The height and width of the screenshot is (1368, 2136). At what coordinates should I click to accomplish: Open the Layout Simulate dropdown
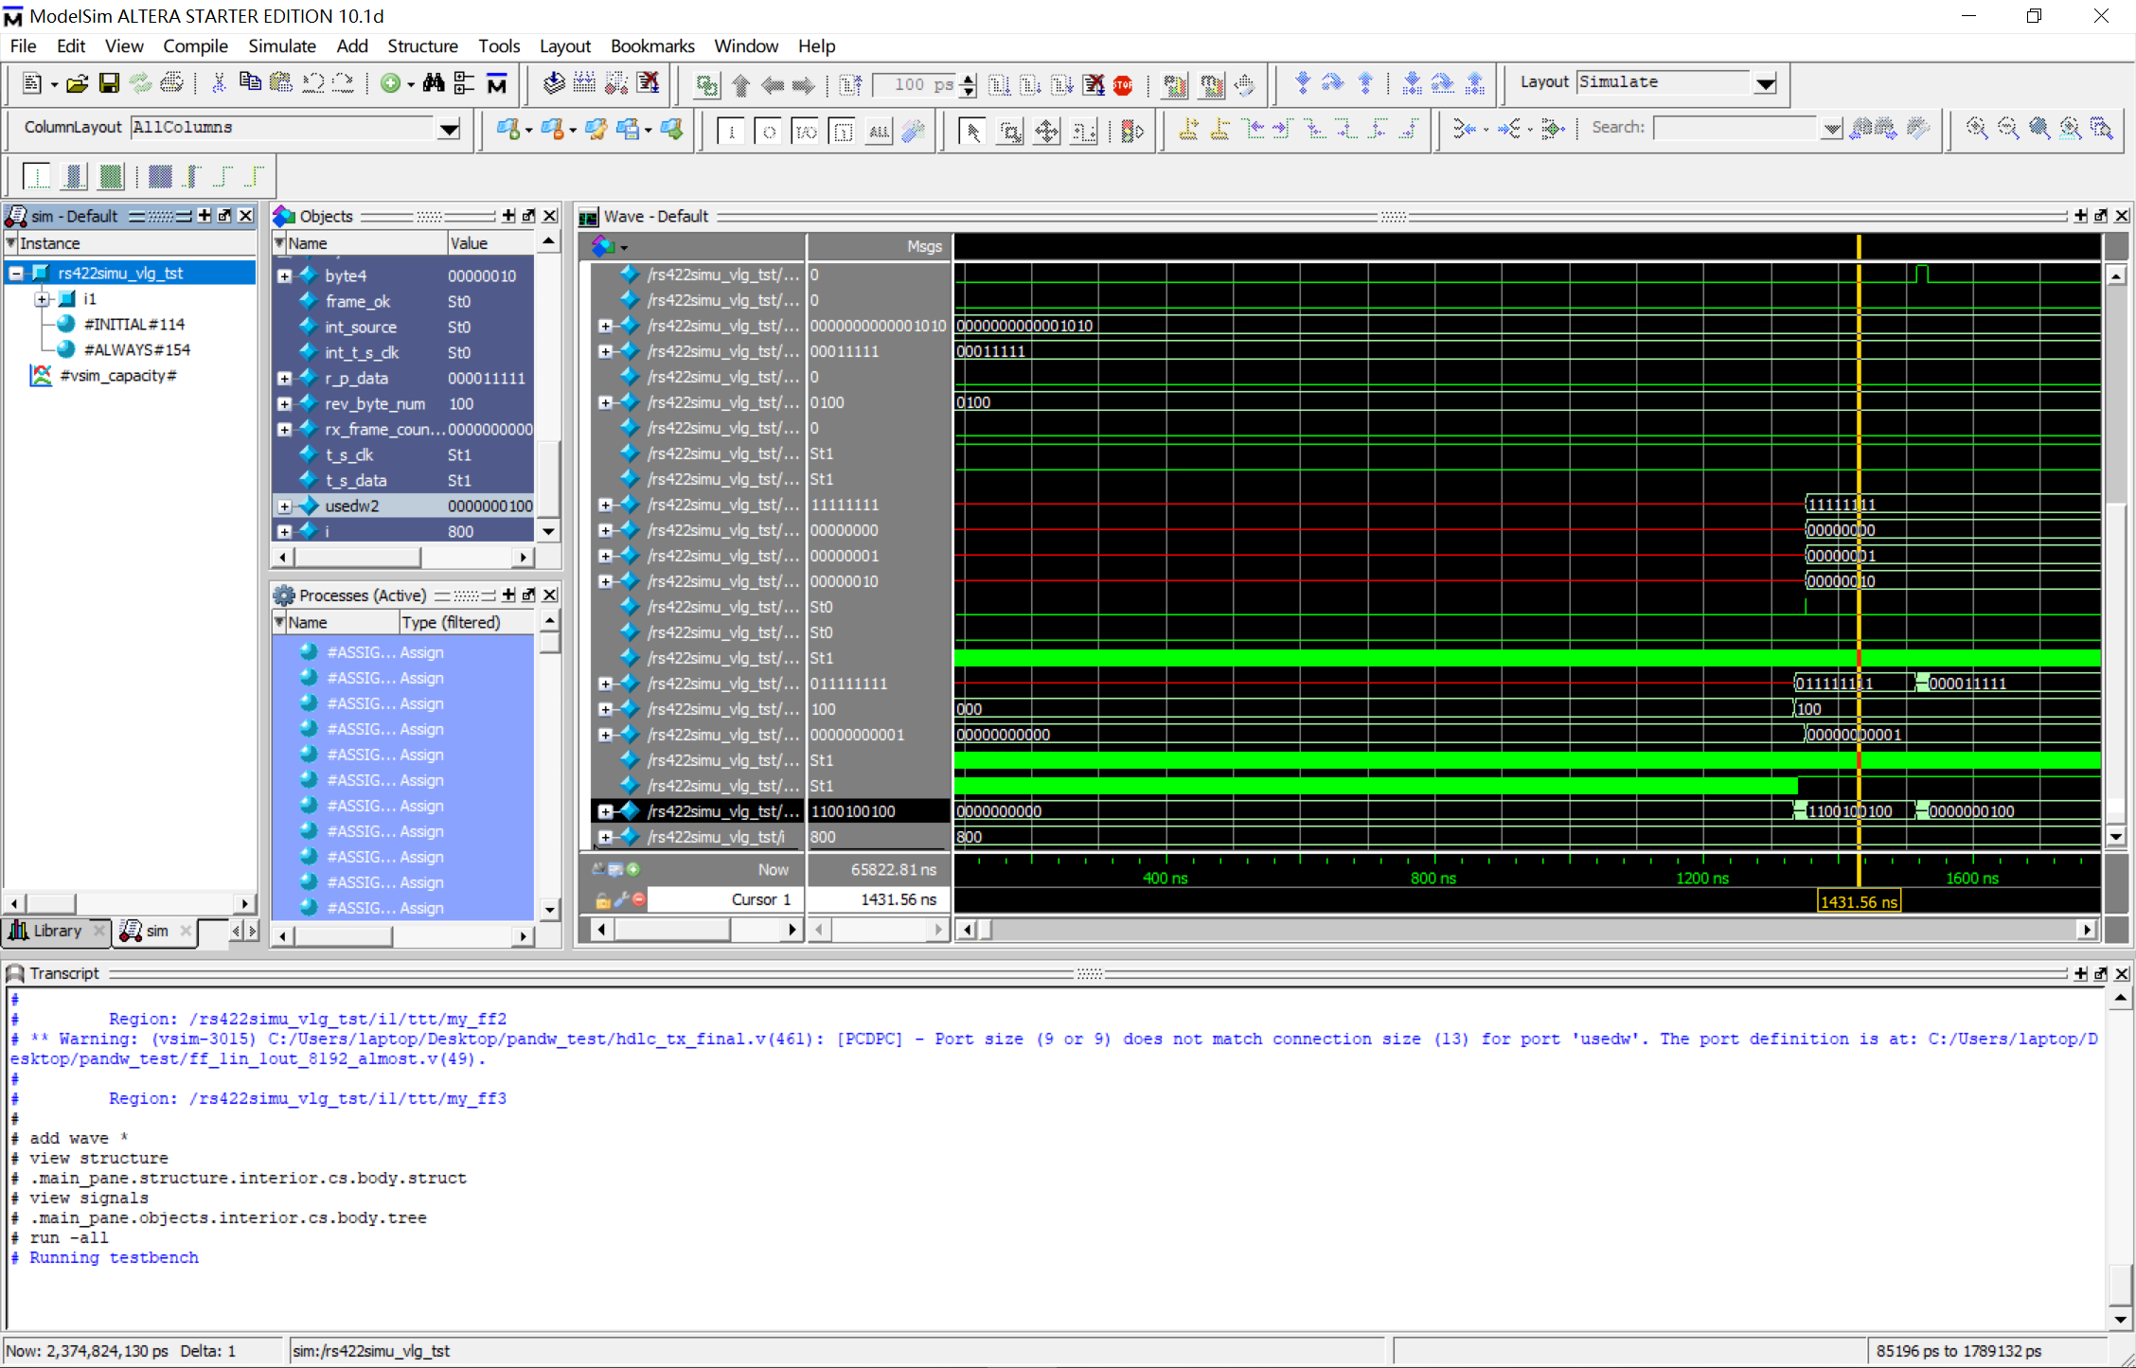(1765, 83)
